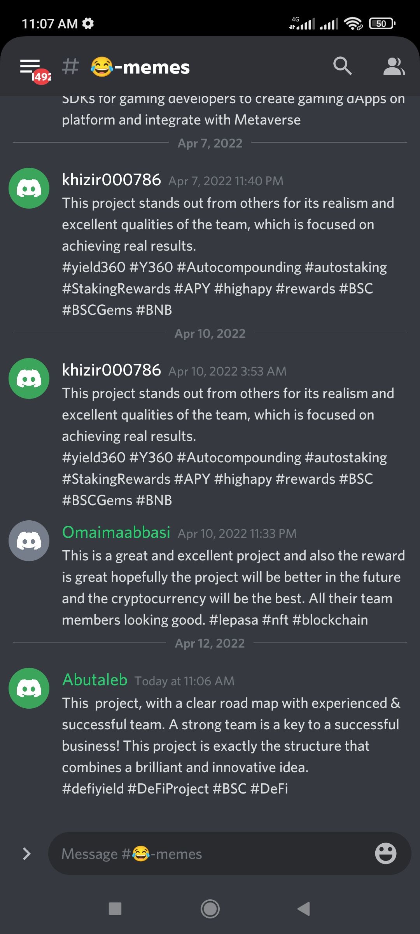Open the Abutaleb username profile
Image resolution: width=420 pixels, height=934 pixels.
(95, 680)
